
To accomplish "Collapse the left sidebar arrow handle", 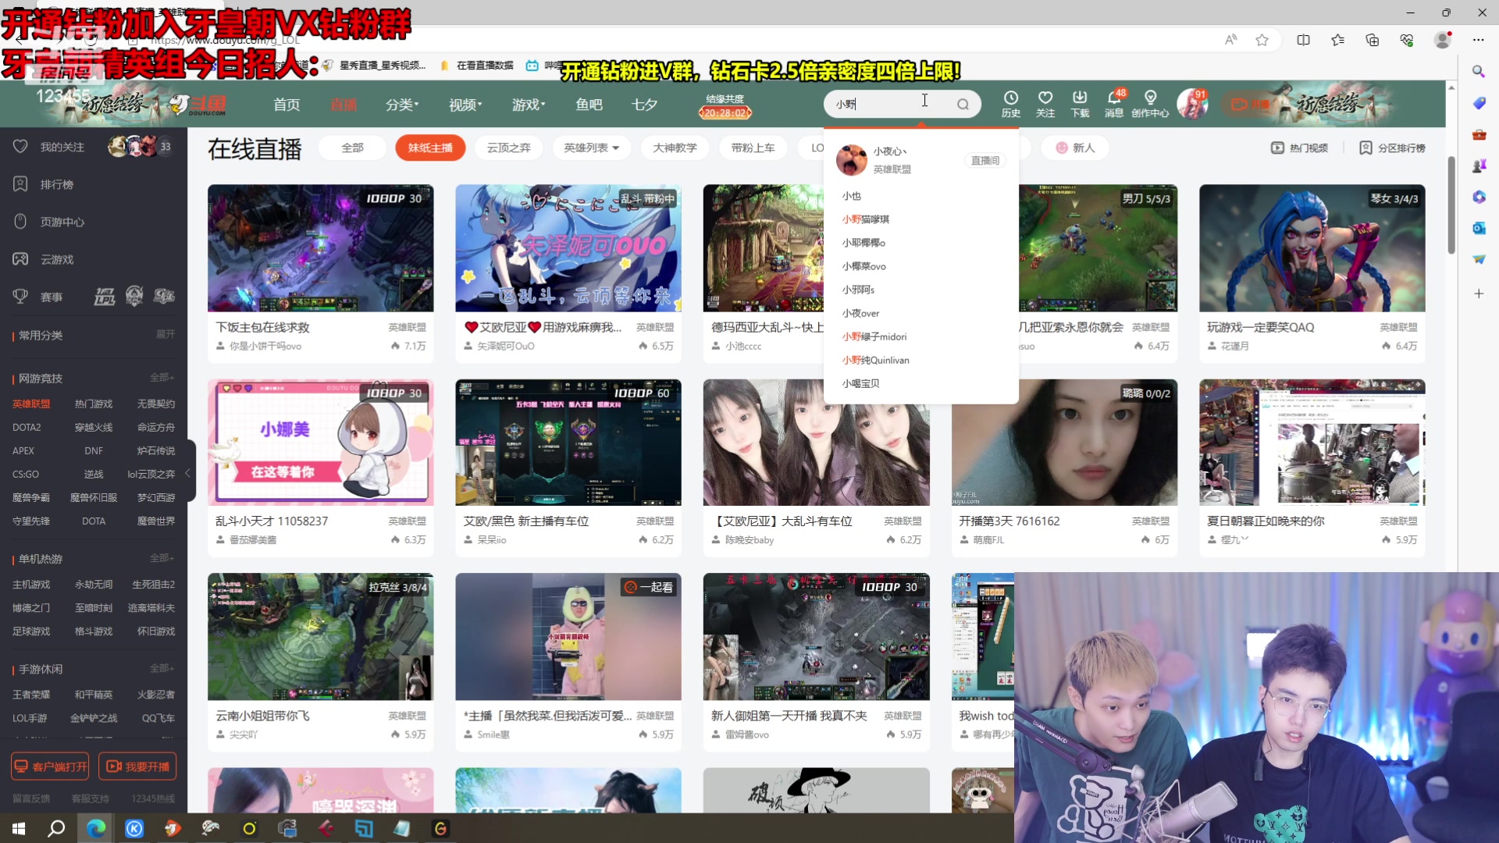I will click(187, 473).
